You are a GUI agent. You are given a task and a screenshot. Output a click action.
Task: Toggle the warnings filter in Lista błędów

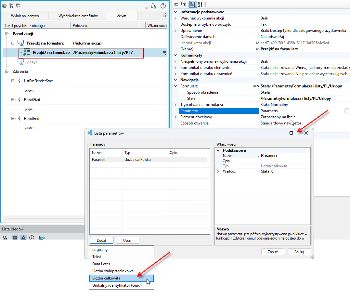tap(23, 238)
